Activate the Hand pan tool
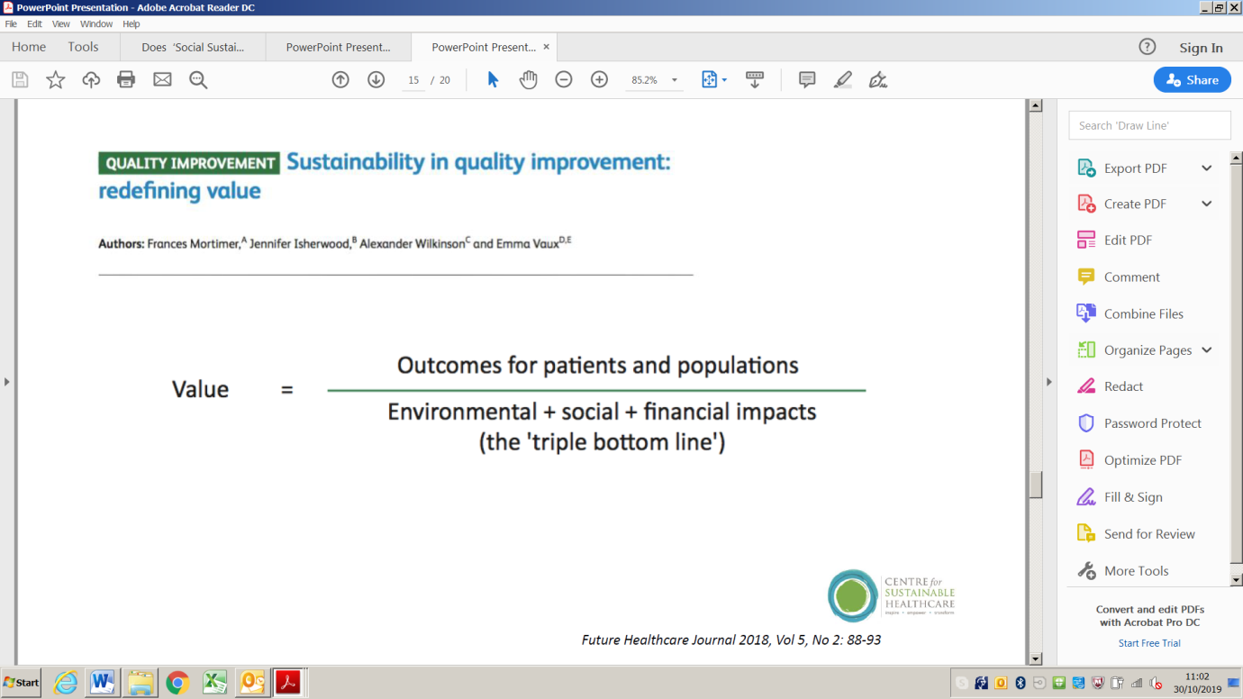 click(528, 80)
